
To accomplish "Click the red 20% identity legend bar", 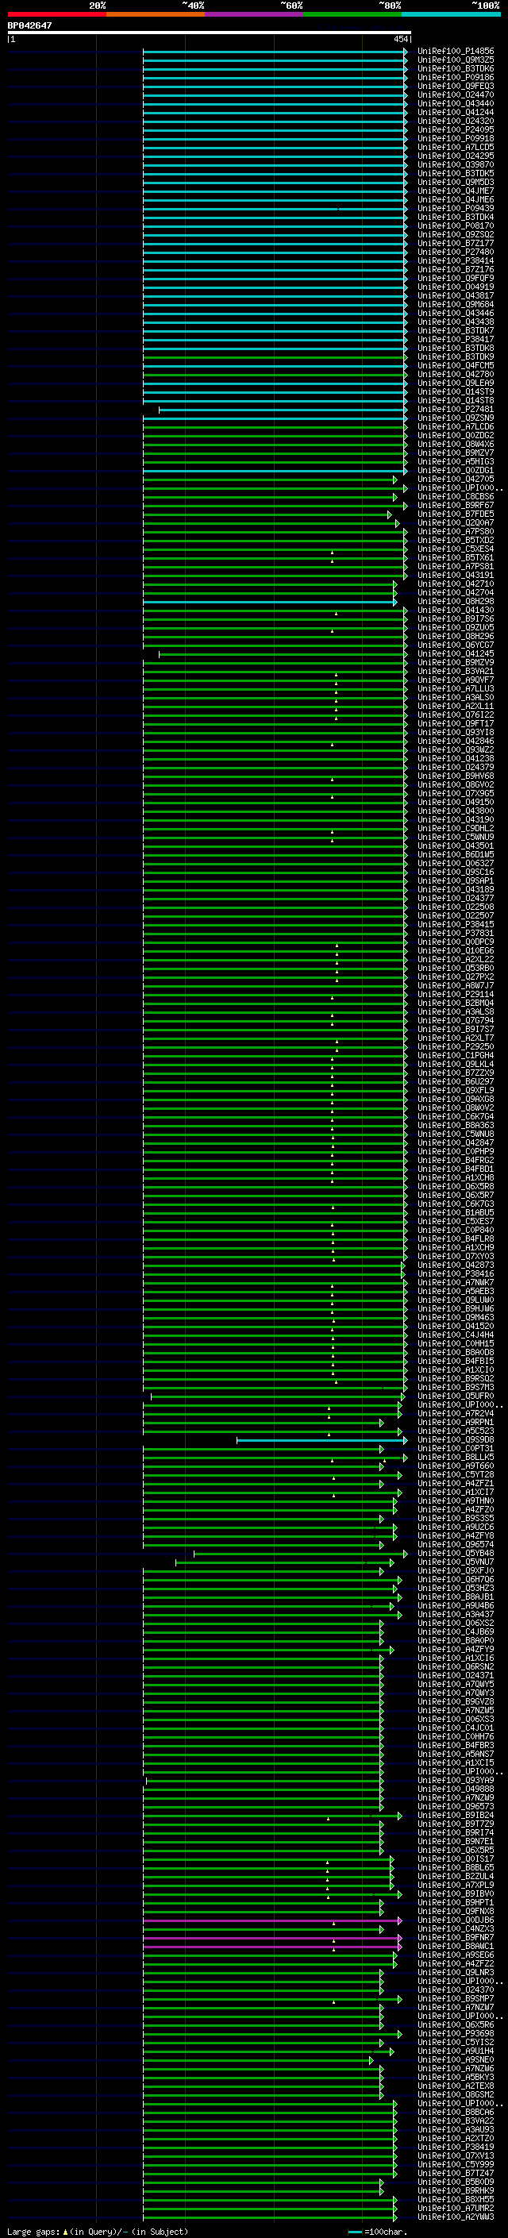I will tap(56, 14).
